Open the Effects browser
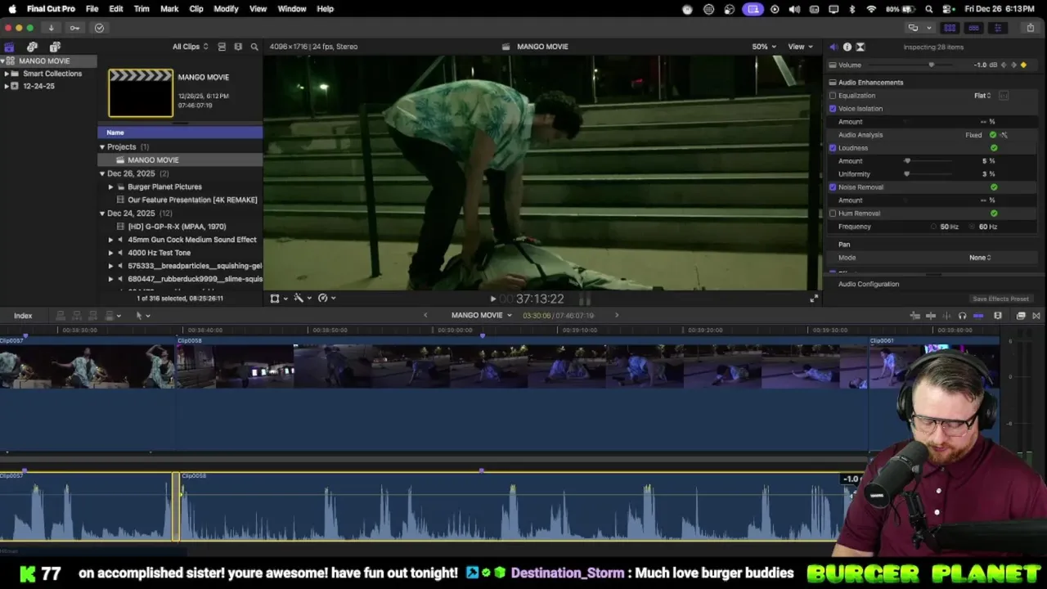This screenshot has height=589, width=1047. point(1021,316)
